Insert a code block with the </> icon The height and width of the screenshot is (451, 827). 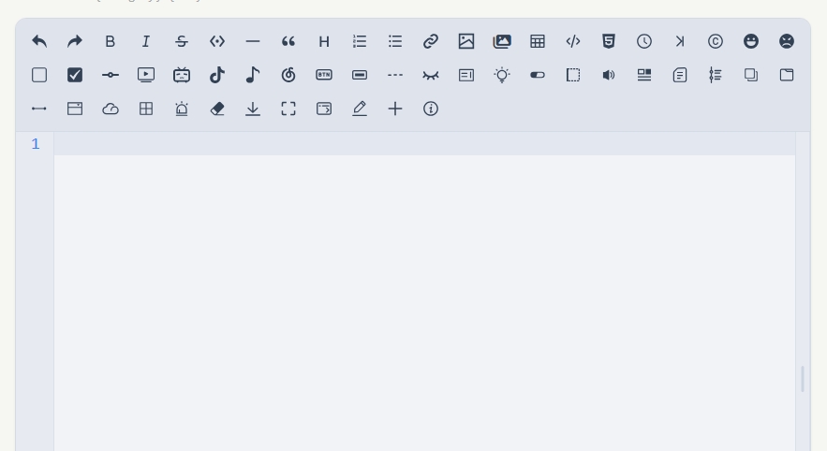(x=573, y=41)
